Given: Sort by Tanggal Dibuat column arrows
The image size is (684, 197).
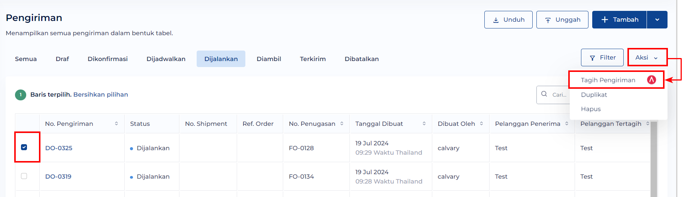Looking at the screenshot, I should point(424,124).
